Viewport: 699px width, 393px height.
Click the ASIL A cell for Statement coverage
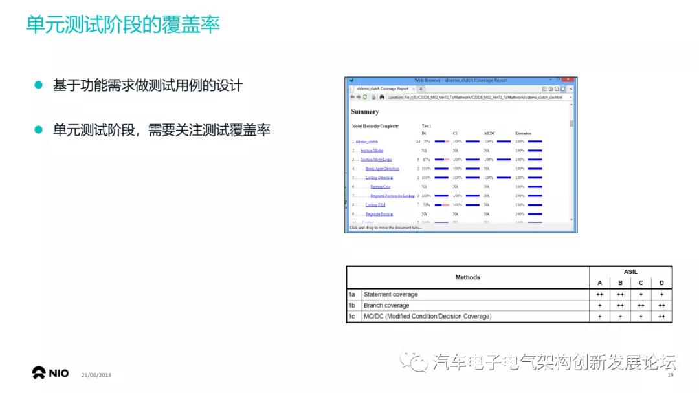pos(599,294)
